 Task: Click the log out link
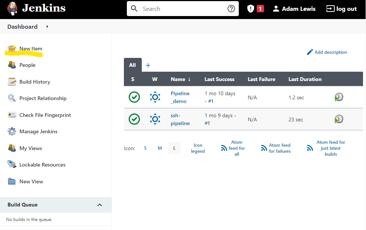pos(346,9)
